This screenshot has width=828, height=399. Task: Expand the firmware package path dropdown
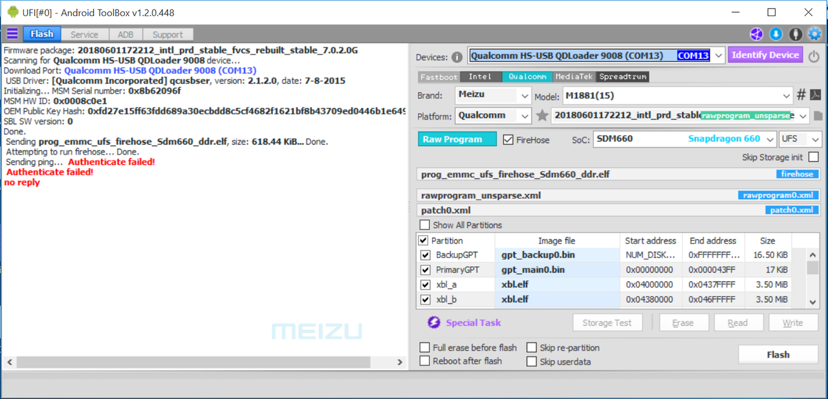(x=803, y=116)
